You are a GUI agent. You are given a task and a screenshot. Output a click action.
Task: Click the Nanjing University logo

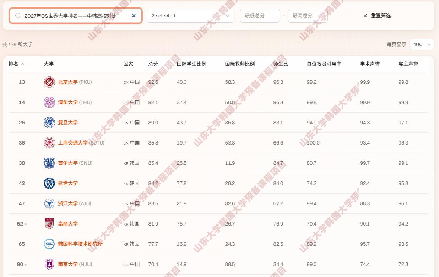pyautogui.click(x=49, y=264)
